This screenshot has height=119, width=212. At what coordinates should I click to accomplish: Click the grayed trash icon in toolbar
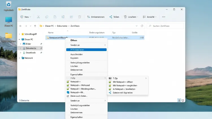point(79,17)
